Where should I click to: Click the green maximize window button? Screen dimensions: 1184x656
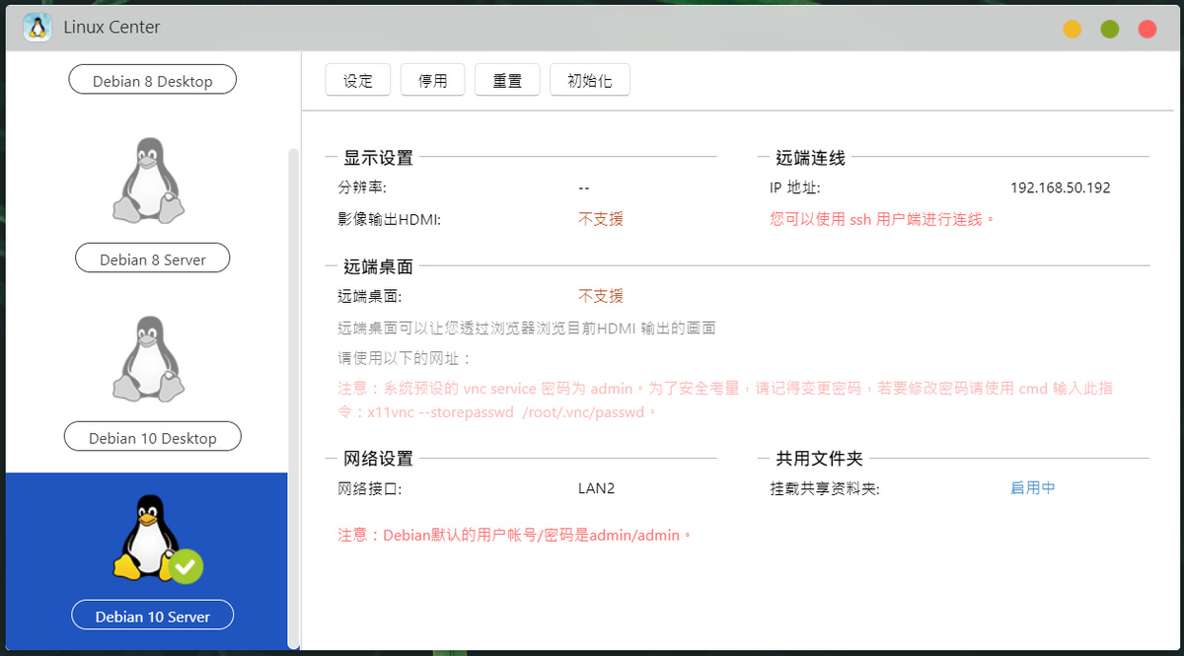[x=1110, y=29]
